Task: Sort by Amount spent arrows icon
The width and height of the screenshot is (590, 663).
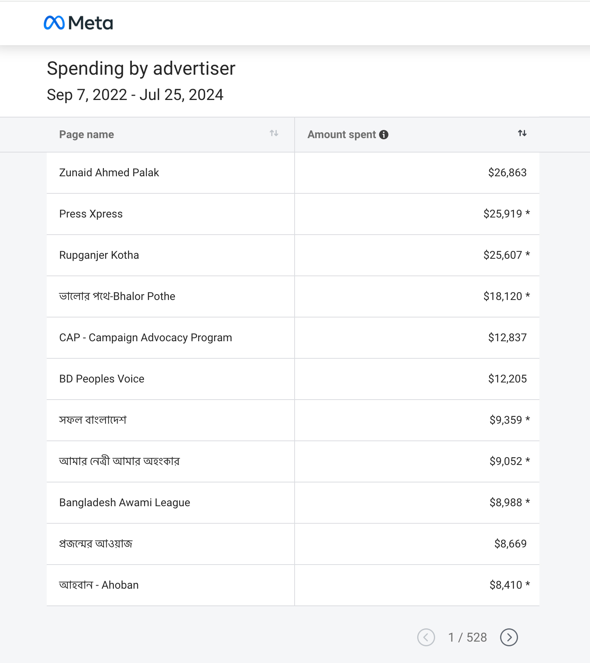Action: click(522, 133)
